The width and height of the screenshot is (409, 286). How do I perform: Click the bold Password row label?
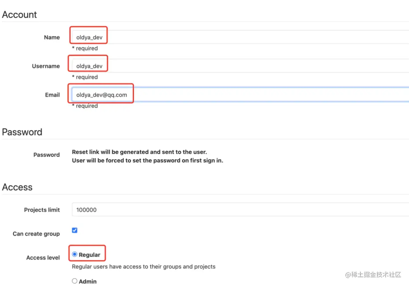tap(46, 155)
